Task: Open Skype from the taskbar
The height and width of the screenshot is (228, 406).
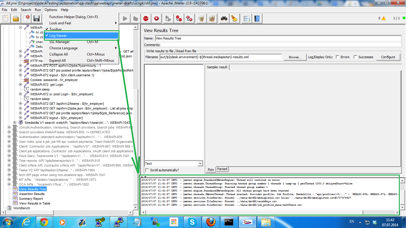Action: (192, 222)
